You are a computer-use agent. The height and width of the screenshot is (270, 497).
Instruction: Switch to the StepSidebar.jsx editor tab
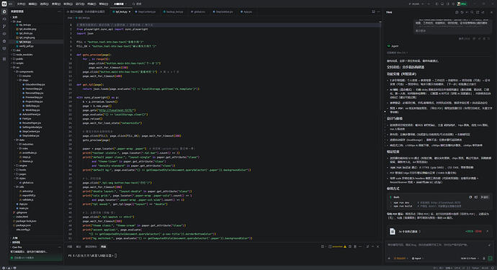tap(223, 12)
